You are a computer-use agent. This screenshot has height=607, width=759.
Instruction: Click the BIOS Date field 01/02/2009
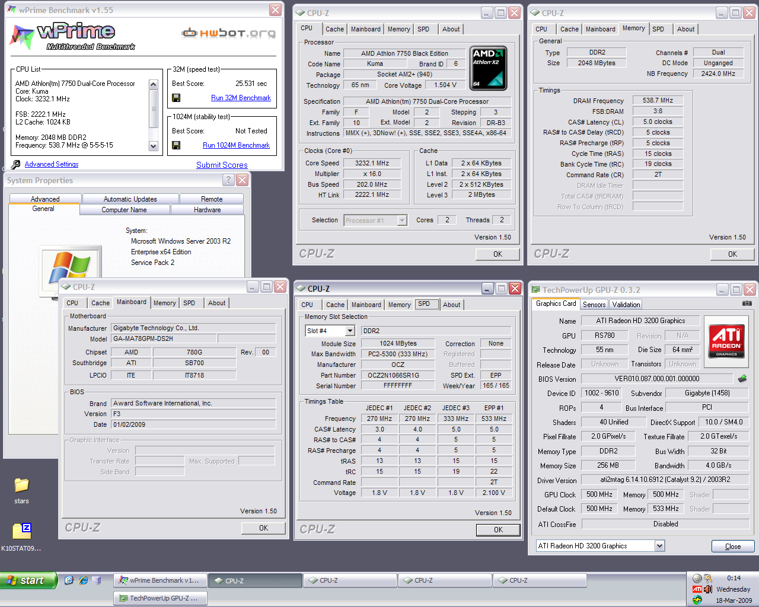(x=193, y=424)
